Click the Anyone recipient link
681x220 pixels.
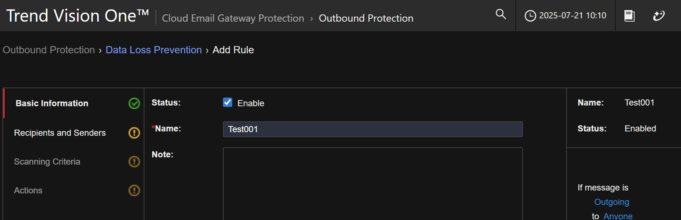coord(618,216)
